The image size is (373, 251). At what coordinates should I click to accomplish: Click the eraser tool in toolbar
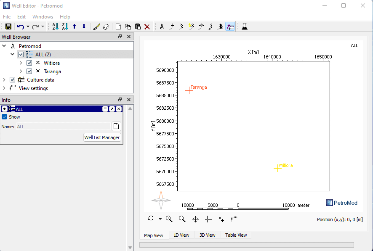106,26
